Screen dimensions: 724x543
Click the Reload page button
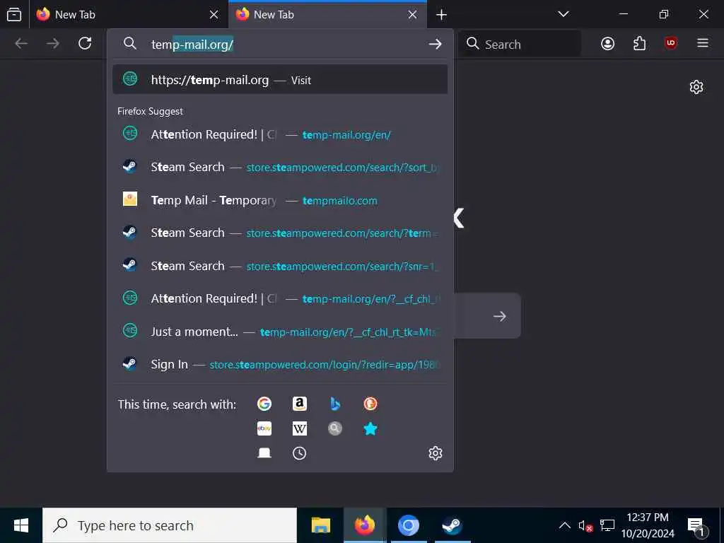click(85, 43)
